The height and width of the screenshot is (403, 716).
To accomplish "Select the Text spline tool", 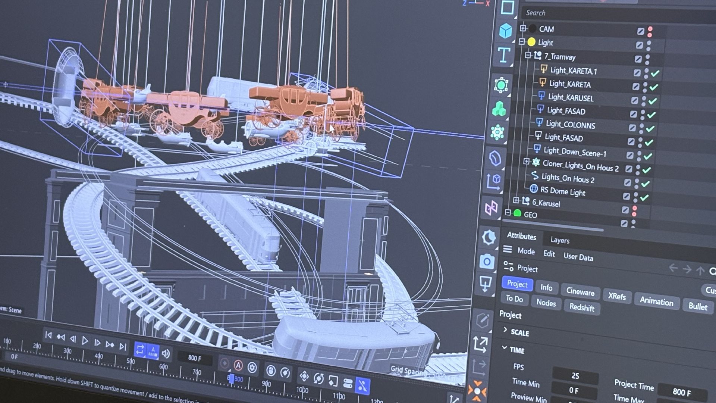I will (x=503, y=55).
